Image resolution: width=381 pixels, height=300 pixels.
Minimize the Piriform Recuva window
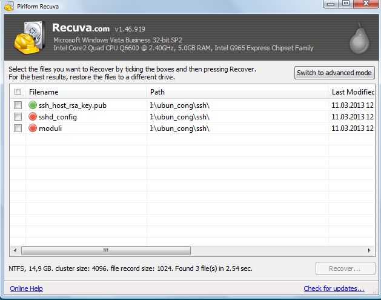[331, 4]
